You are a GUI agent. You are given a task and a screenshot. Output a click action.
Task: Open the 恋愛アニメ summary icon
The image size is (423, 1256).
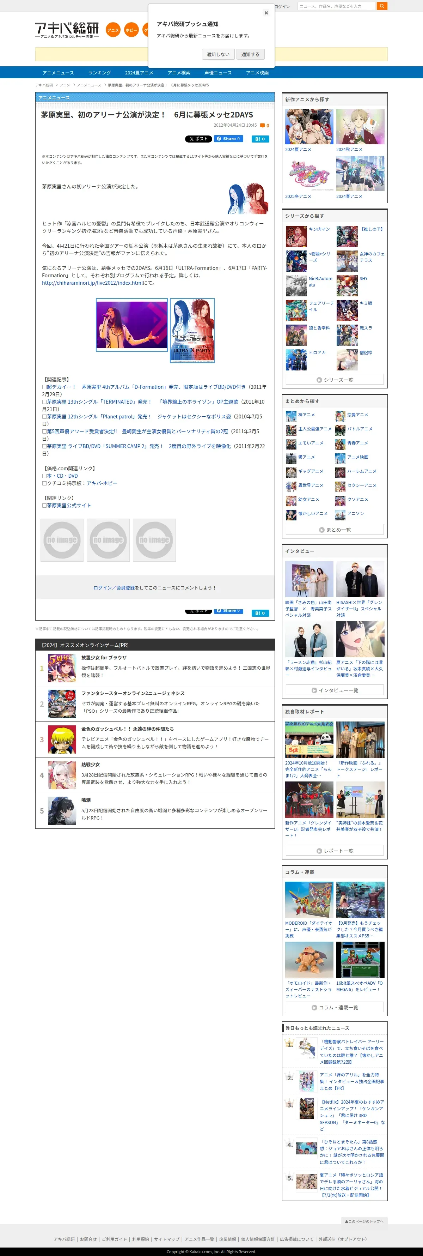point(340,416)
